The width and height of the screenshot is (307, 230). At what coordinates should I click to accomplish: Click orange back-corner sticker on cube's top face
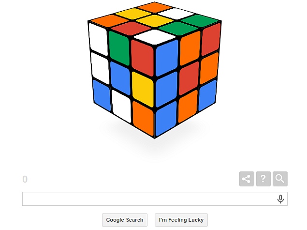click(x=155, y=7)
